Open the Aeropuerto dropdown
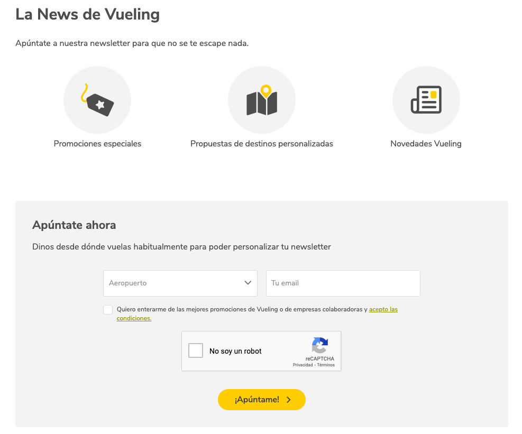The width and height of the screenshot is (522, 434). pos(180,283)
